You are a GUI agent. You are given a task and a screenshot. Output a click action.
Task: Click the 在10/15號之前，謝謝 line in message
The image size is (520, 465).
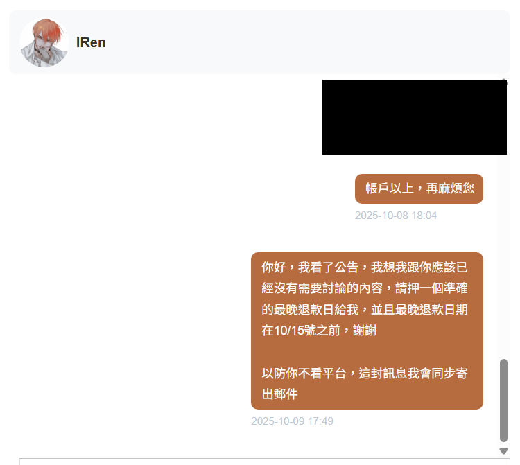(x=319, y=331)
